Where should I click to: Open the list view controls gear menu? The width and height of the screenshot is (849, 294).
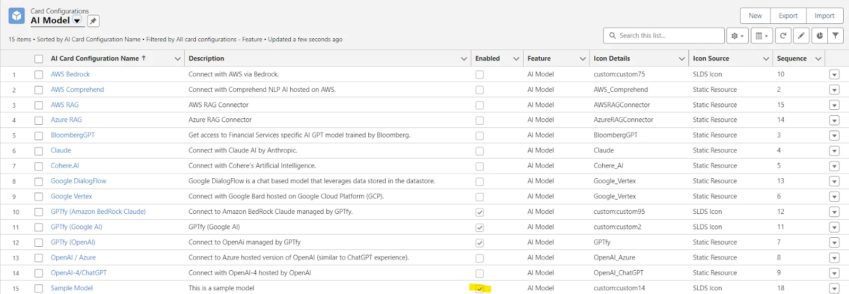click(x=737, y=36)
